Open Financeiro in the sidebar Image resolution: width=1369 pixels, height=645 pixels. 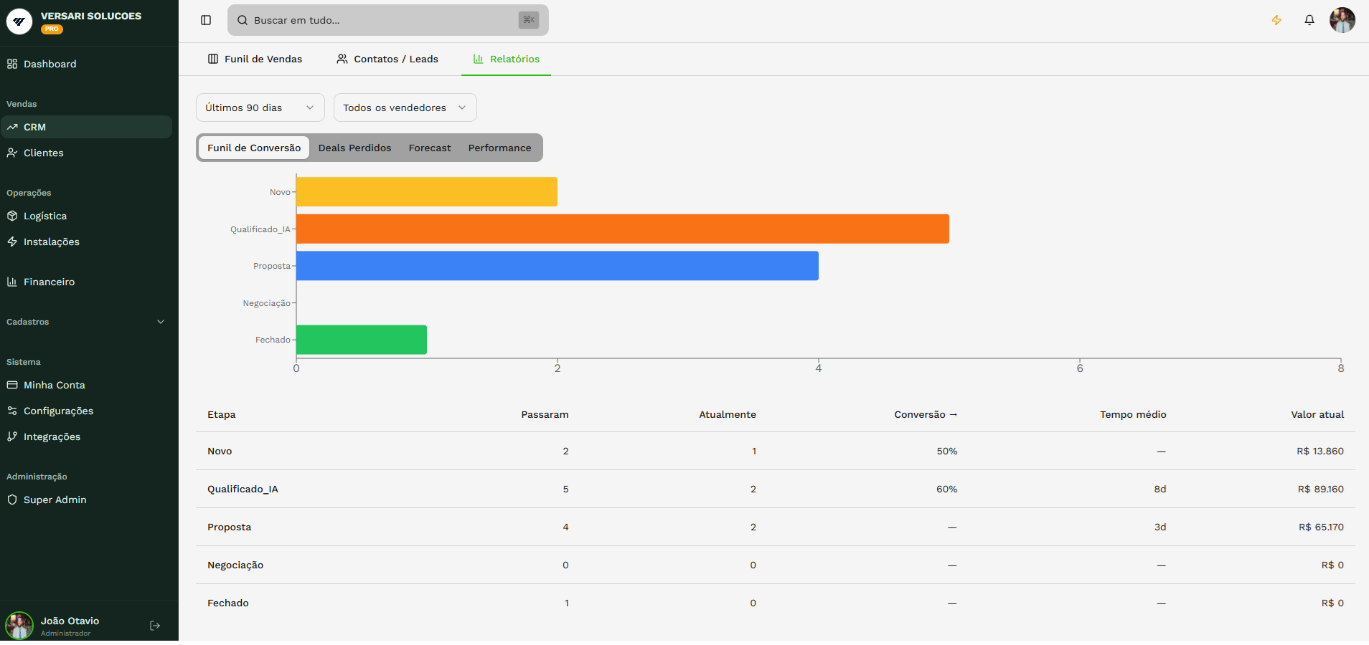click(49, 282)
